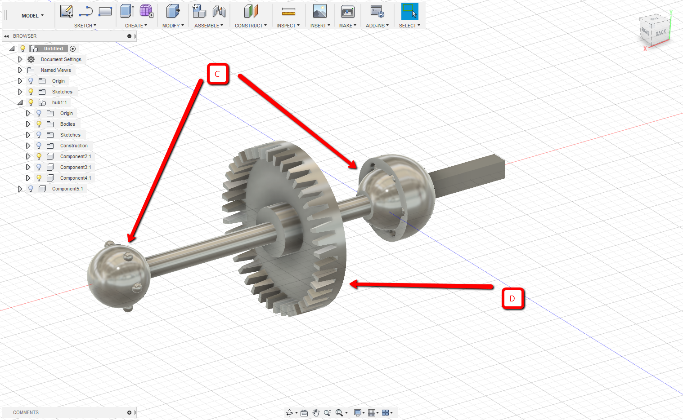Image resolution: width=683 pixels, height=420 pixels.
Task: Collapse the Browser panel double-arrow
Action: click(x=6, y=36)
